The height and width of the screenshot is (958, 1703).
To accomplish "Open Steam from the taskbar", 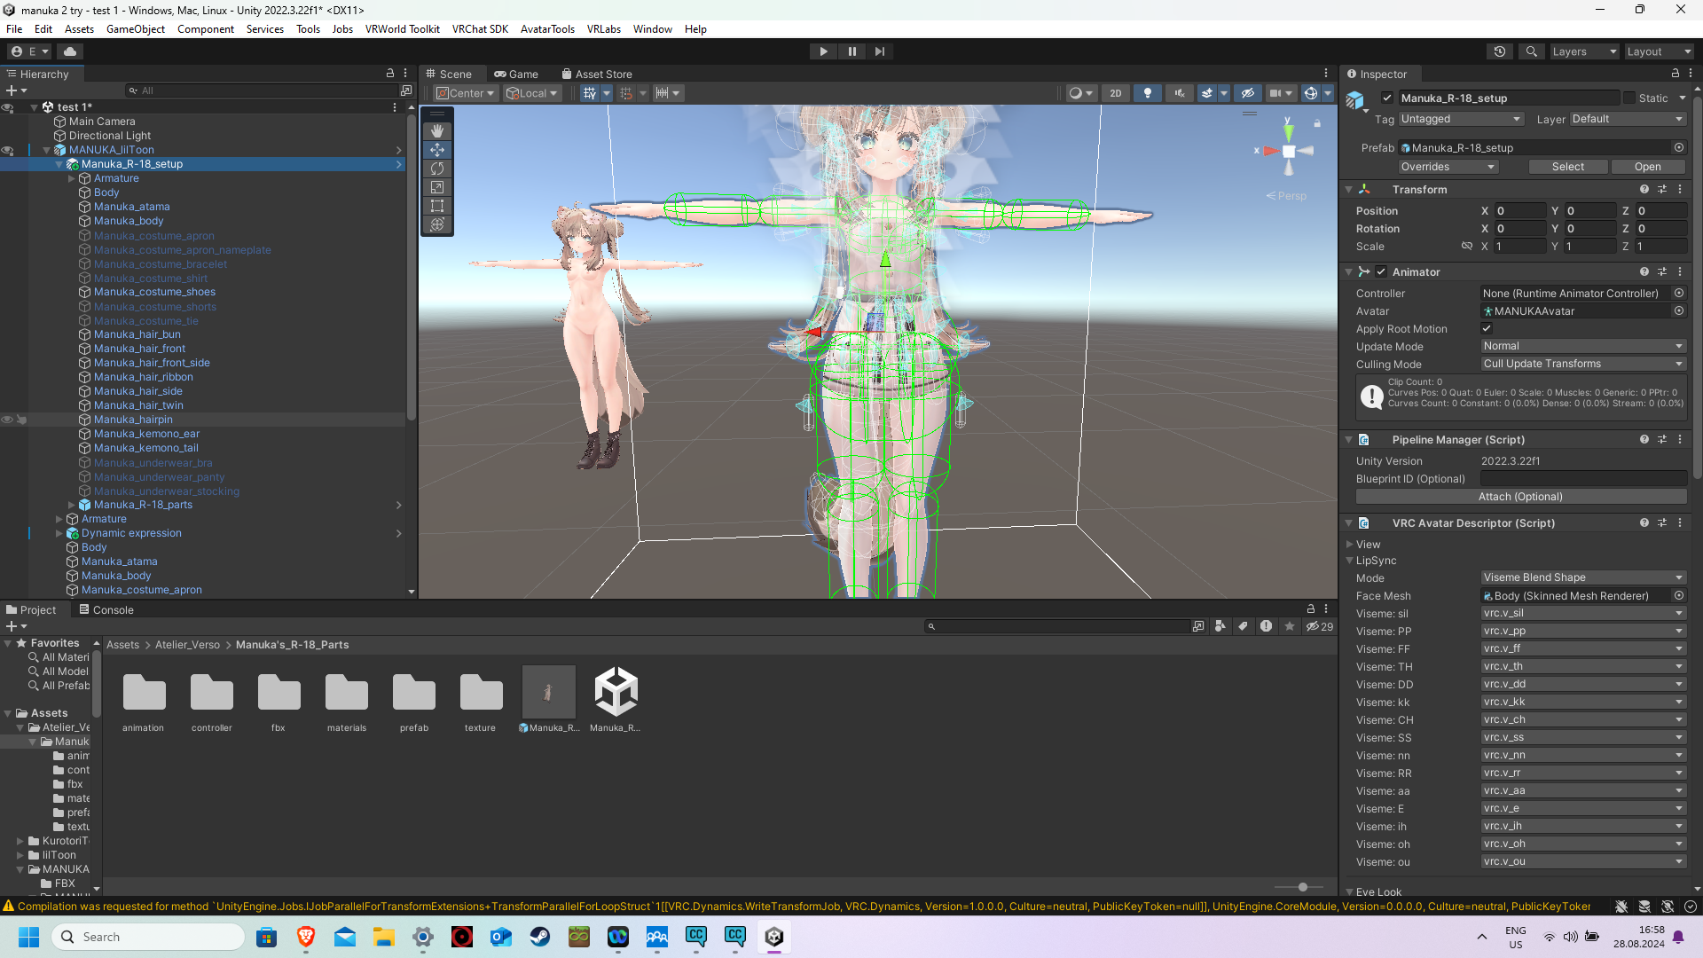I will (x=540, y=937).
